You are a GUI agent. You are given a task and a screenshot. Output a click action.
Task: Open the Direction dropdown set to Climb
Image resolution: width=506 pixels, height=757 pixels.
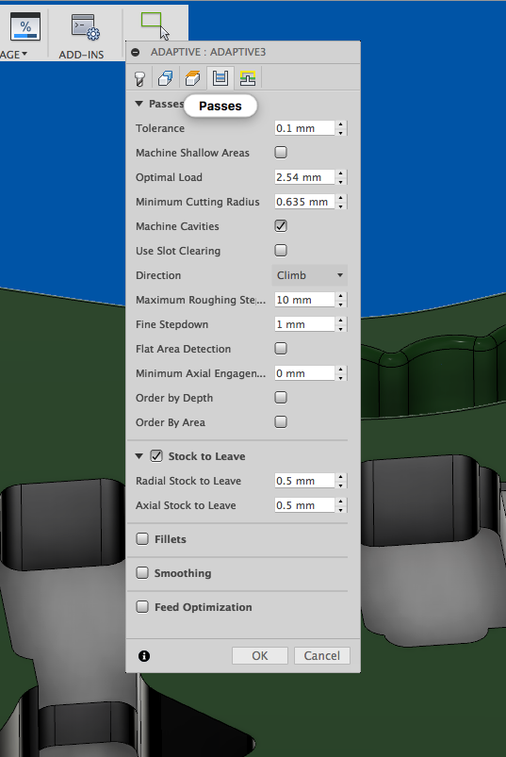(310, 275)
